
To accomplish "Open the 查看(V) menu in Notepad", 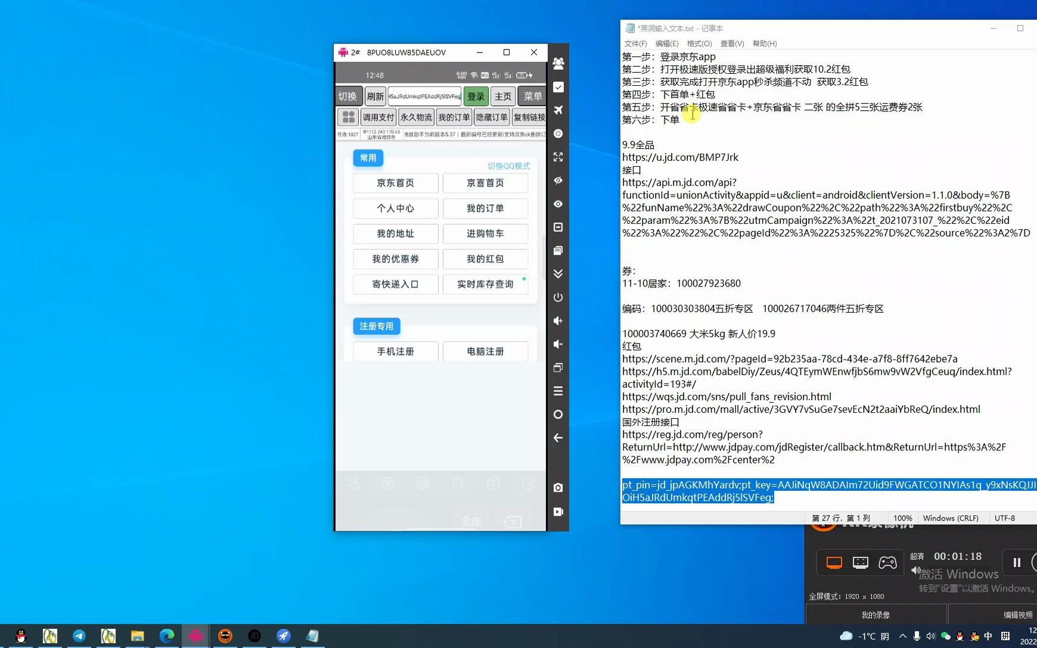I will coord(732,43).
